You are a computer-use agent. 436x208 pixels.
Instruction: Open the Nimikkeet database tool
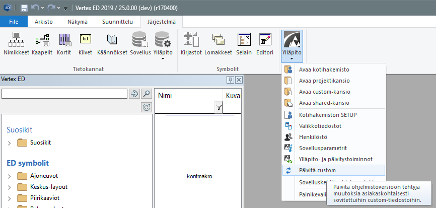click(x=16, y=43)
